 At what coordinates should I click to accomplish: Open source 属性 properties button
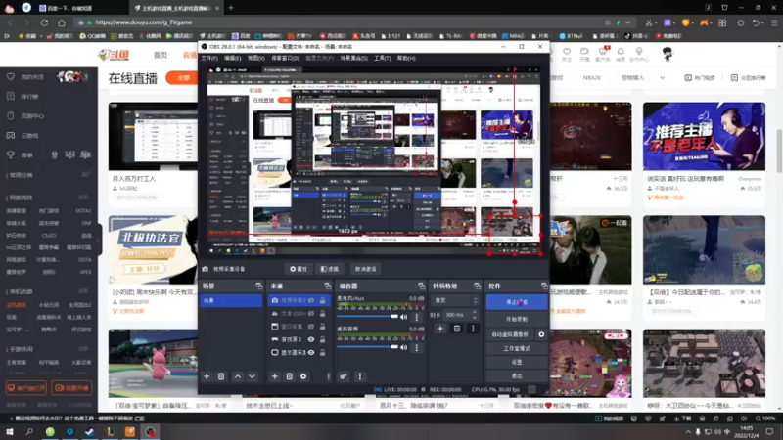[x=299, y=269]
